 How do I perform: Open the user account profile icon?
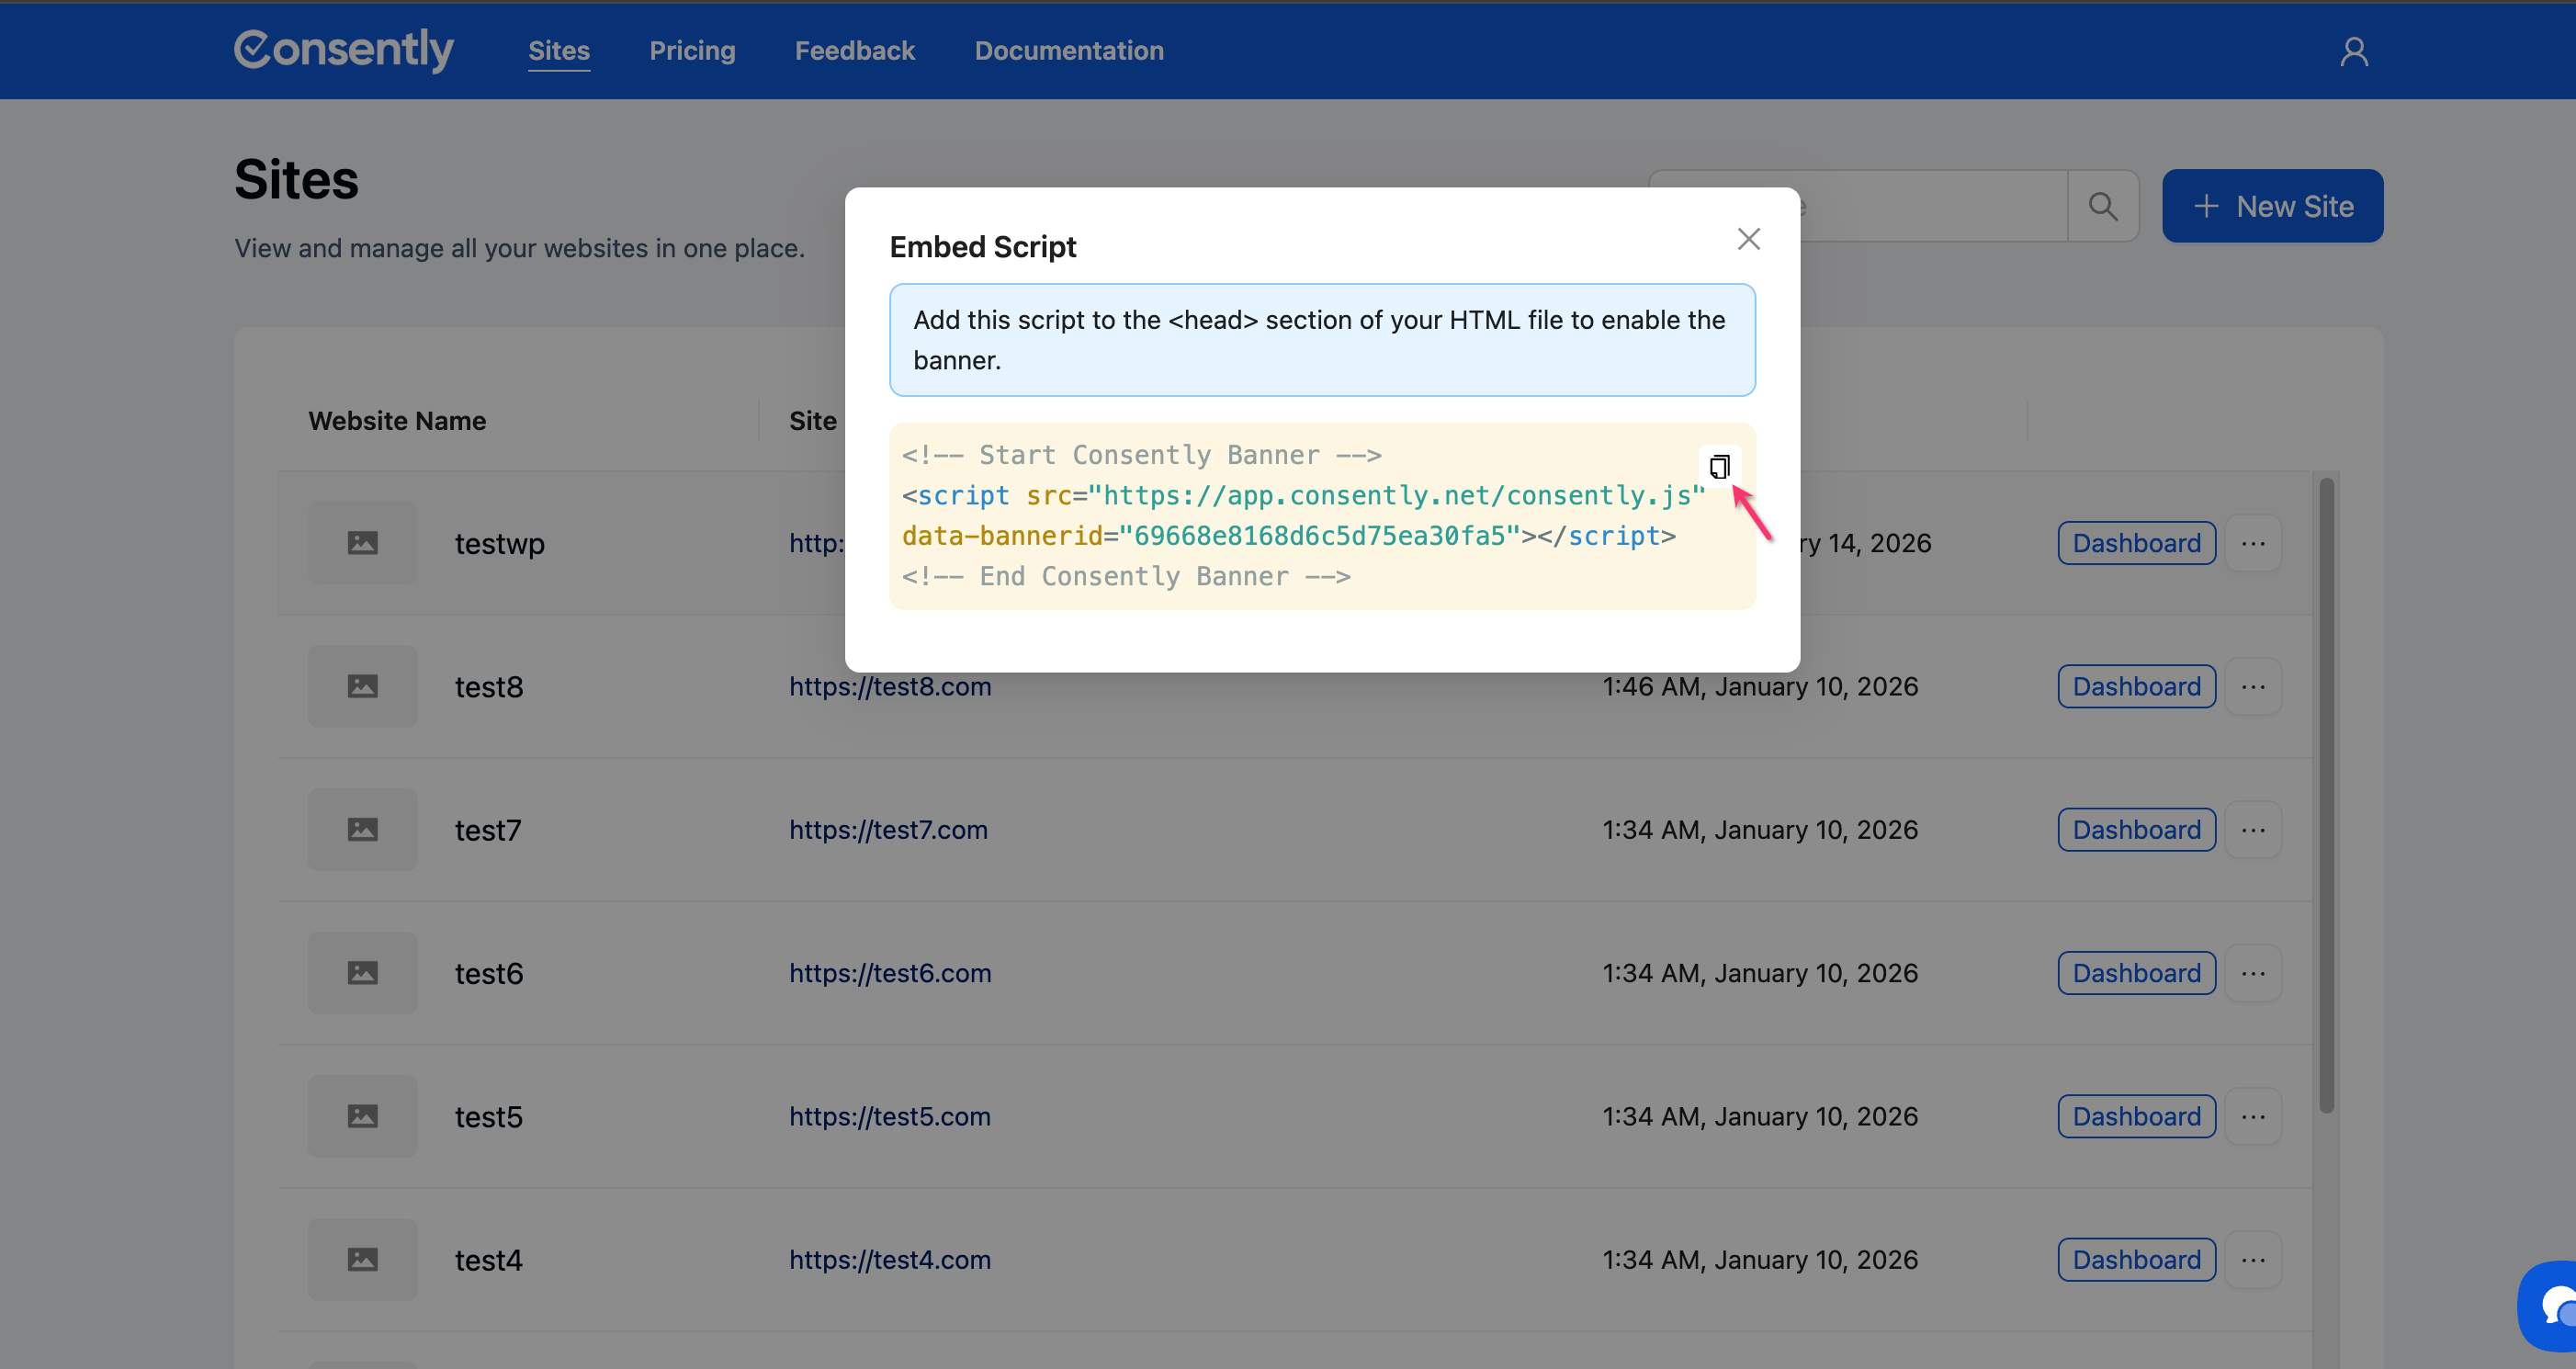tap(2354, 51)
